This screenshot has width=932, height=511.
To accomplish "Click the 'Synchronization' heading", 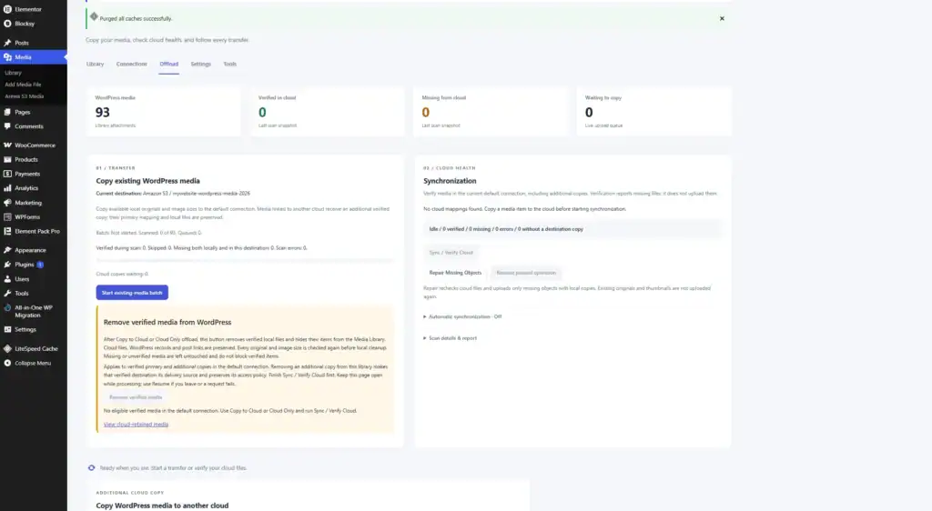I will click(450, 181).
